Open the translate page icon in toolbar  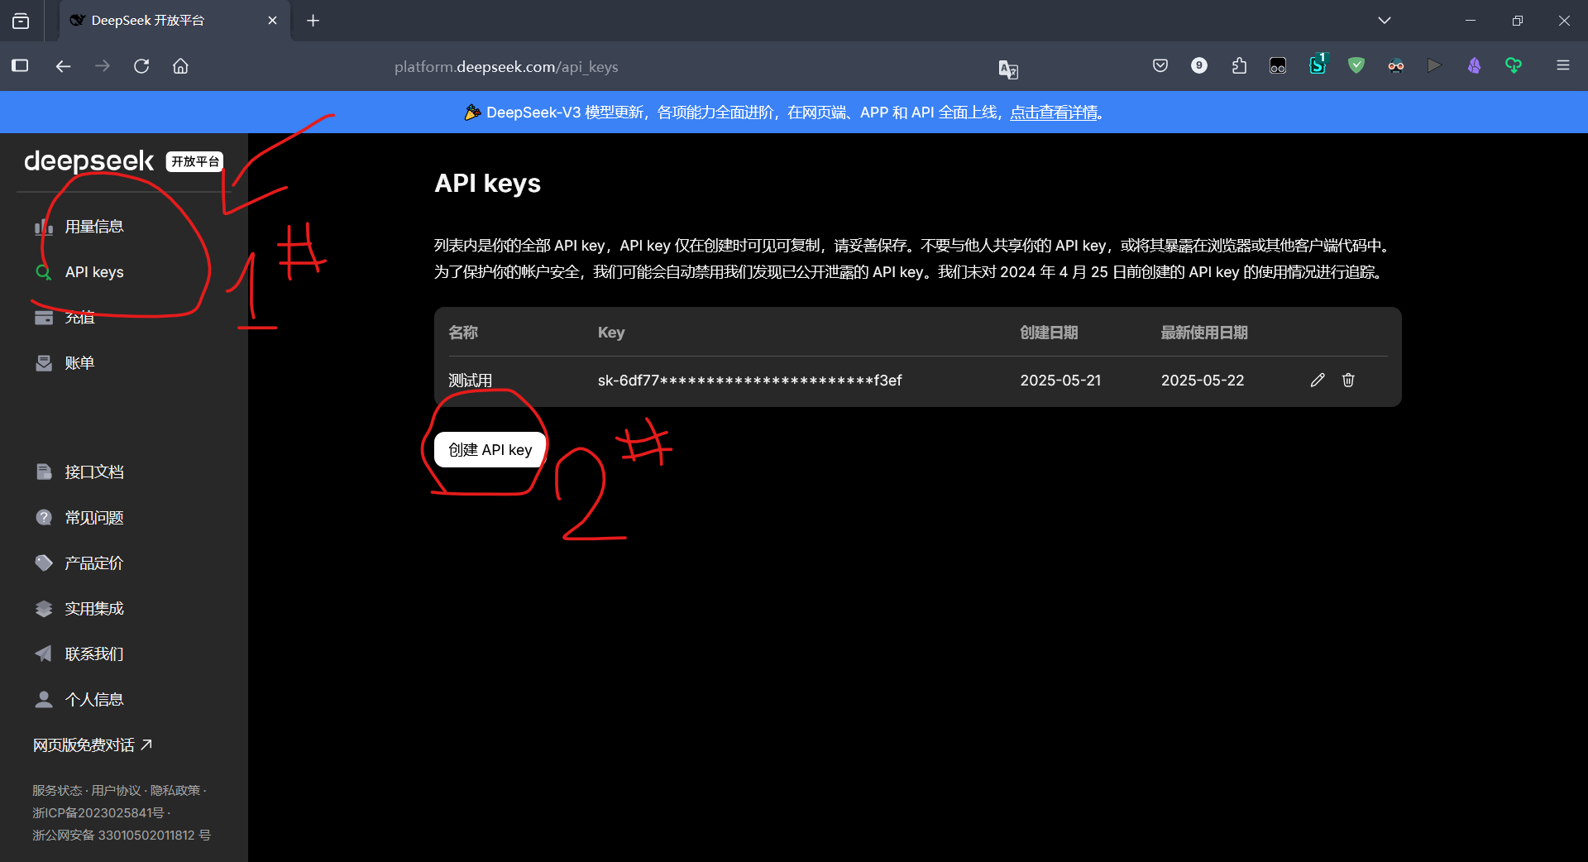coord(1009,69)
